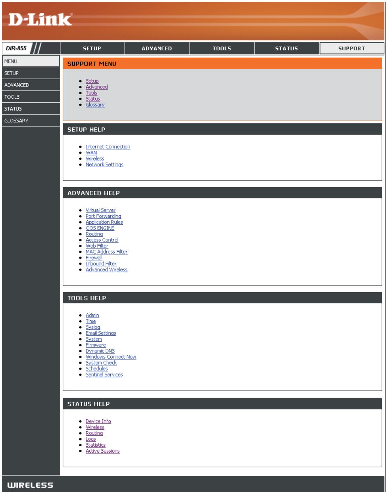This screenshot has height=492, width=387.
Task: Open the SETUP top tab
Action: [92, 48]
